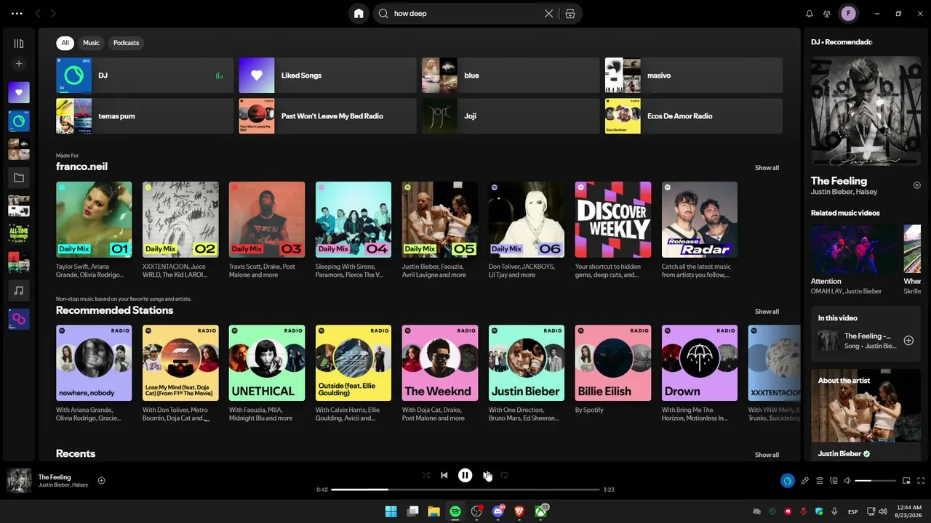
Task: Show all for the franco.neil section
Action: point(767,168)
